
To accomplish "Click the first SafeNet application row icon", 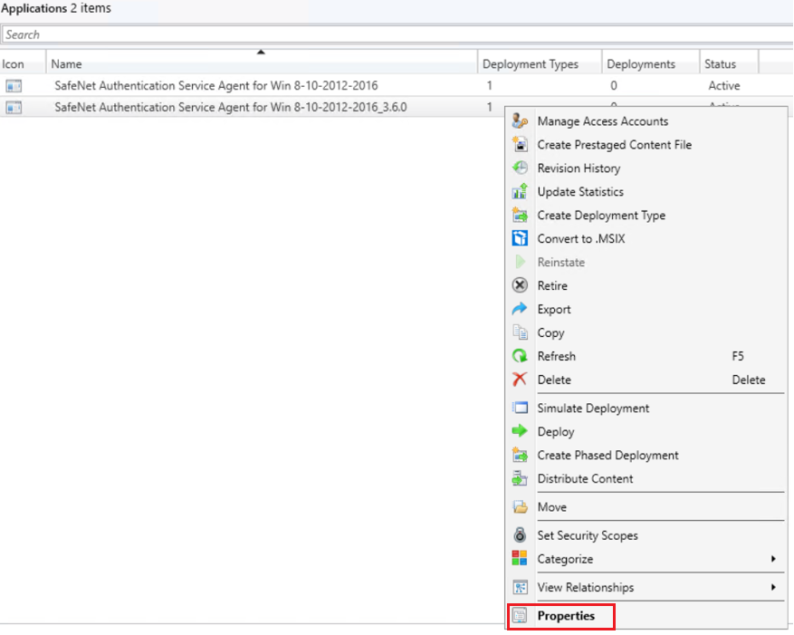I will [14, 86].
